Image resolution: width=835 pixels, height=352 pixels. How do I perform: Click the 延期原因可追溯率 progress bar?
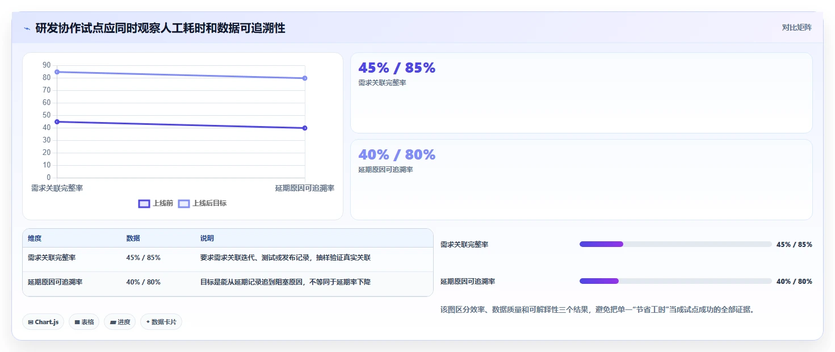(x=675, y=281)
